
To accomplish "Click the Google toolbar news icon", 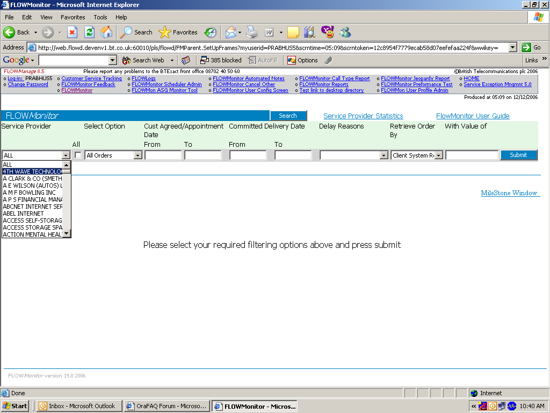I will point(186,60).
